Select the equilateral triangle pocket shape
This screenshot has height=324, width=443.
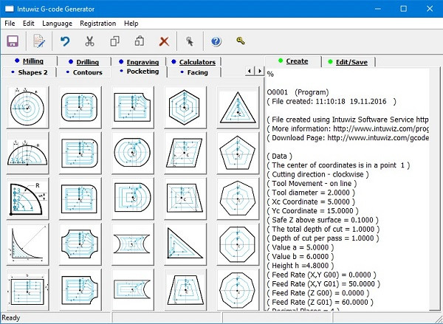point(238,107)
